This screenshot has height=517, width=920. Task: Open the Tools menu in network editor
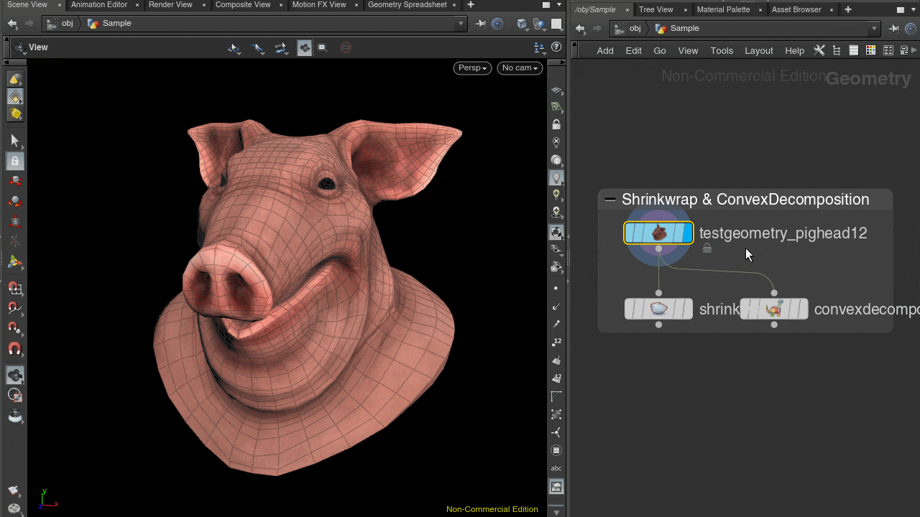click(722, 50)
